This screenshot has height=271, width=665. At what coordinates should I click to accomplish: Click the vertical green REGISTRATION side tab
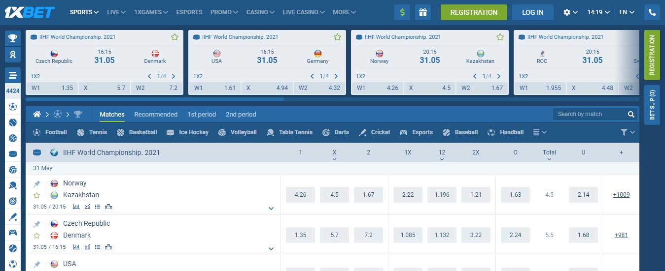coord(652,55)
